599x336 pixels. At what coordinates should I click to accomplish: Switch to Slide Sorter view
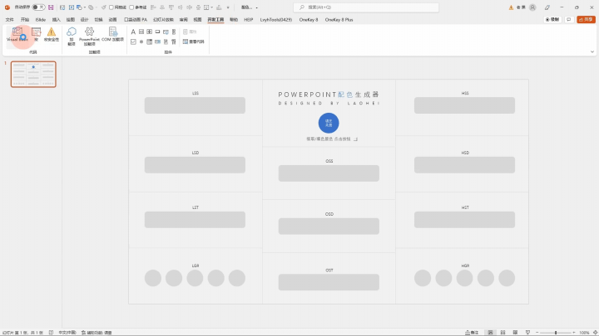pyautogui.click(x=502, y=333)
